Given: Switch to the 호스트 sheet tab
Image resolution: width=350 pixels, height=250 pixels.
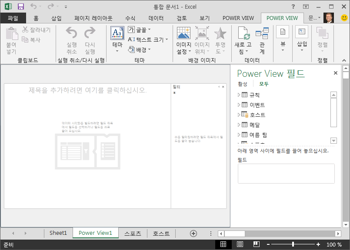Looking at the screenshot, I should click(x=161, y=233).
